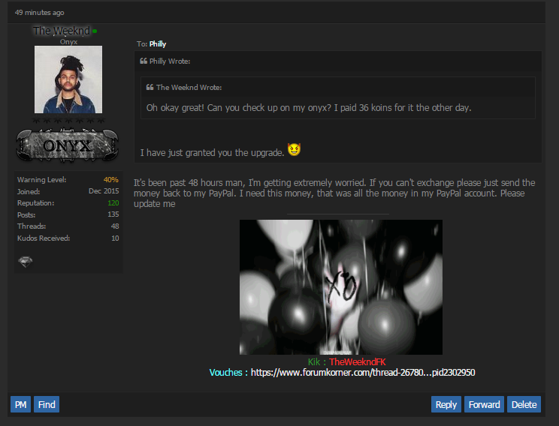Click the Onyx user title text

coord(68,42)
